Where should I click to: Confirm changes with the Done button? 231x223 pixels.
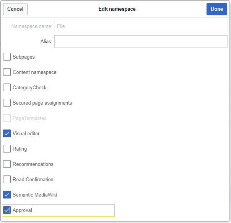(x=216, y=9)
